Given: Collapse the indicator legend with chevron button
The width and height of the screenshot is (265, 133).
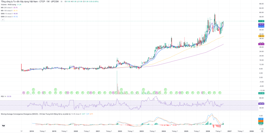Looking at the screenshot, I should coord(3,20).
